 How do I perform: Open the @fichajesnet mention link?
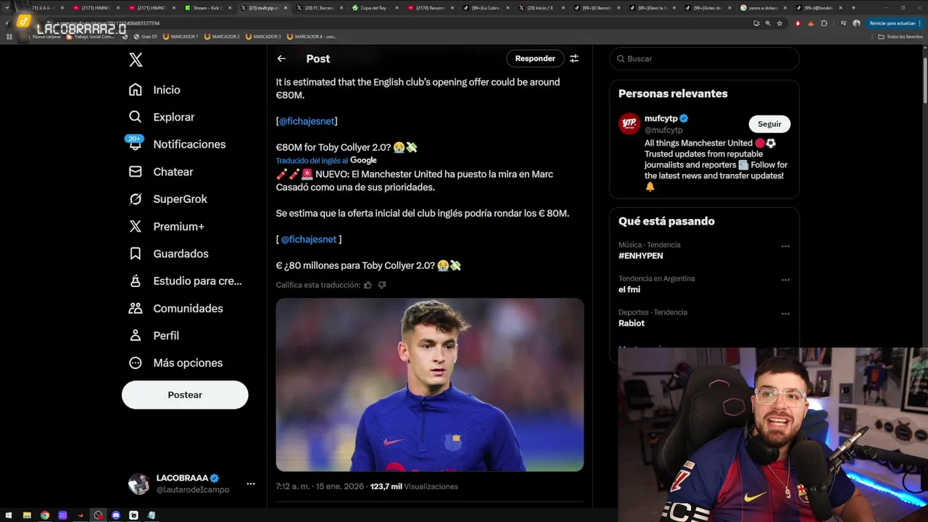coord(307,121)
